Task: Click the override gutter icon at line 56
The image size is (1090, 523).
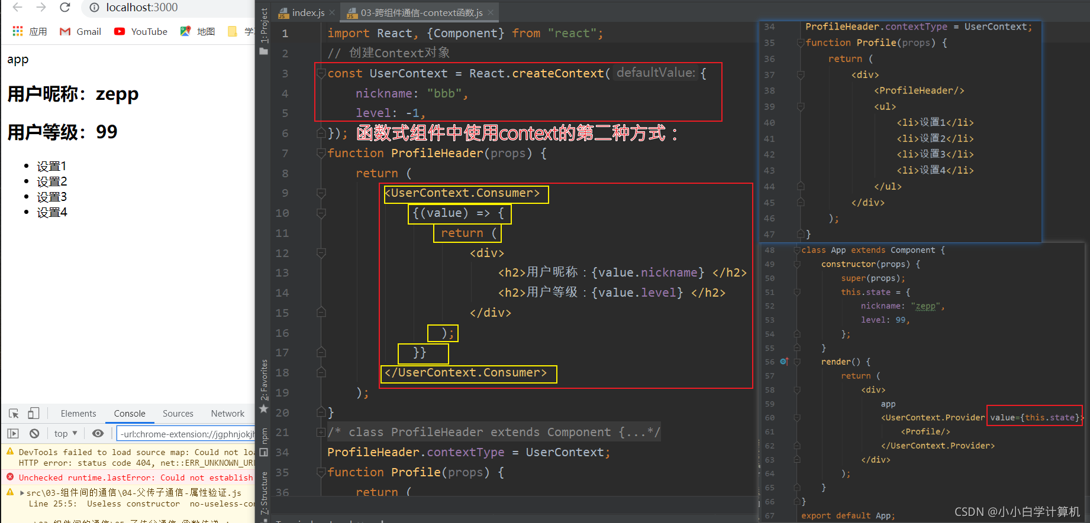Action: point(785,362)
